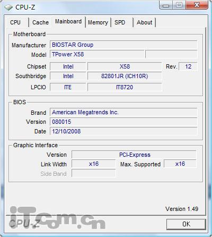Viewport: 212px width, 237px height.
Task: Click the CPU-Z window title text
Action: [x=25, y=7]
